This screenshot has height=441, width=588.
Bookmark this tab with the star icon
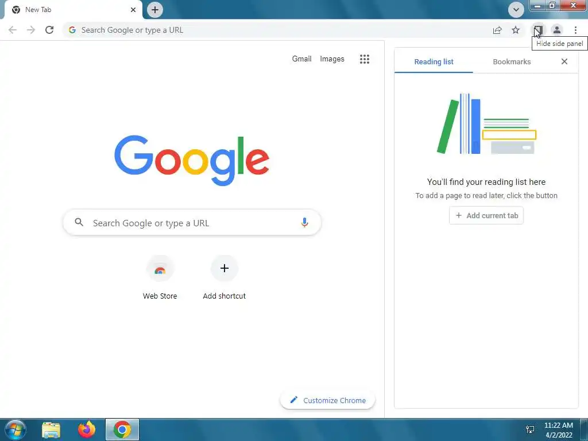coord(516,30)
